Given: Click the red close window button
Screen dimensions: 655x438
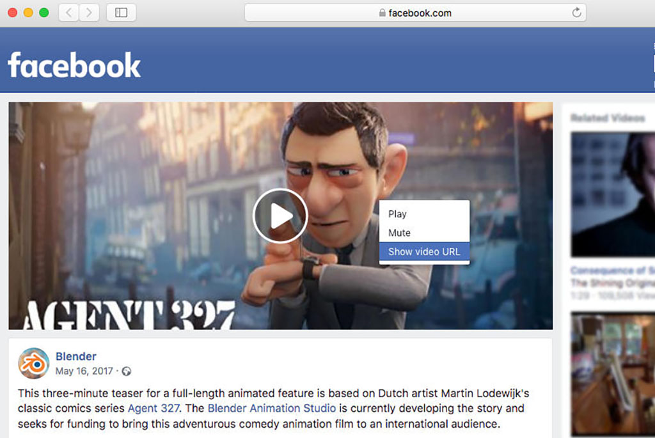Looking at the screenshot, I should click(13, 13).
